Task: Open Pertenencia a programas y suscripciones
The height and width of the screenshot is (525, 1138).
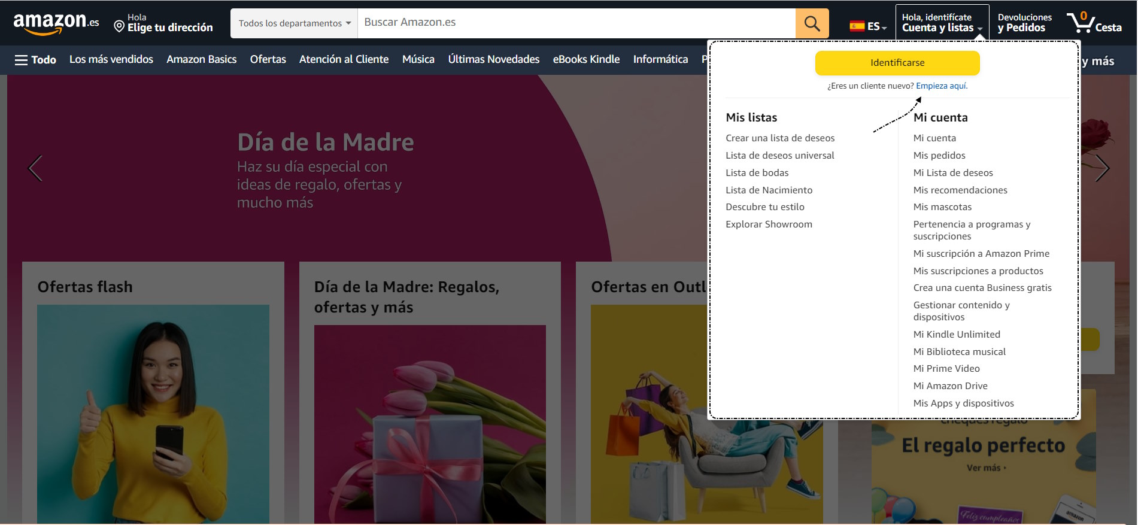Action: (972, 230)
